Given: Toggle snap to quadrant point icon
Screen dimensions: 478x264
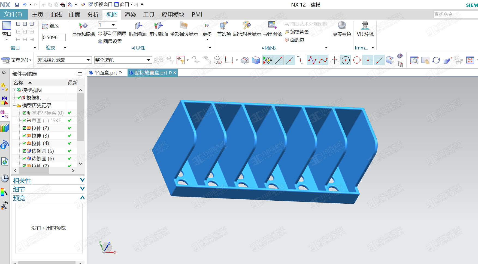Looking at the screenshot, I should pyautogui.click(x=357, y=60).
